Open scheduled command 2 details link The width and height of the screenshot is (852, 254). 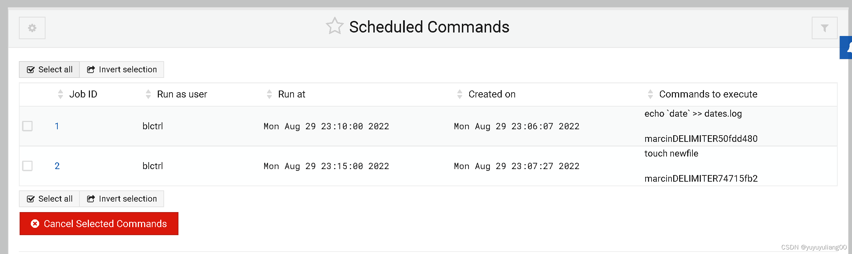57,166
